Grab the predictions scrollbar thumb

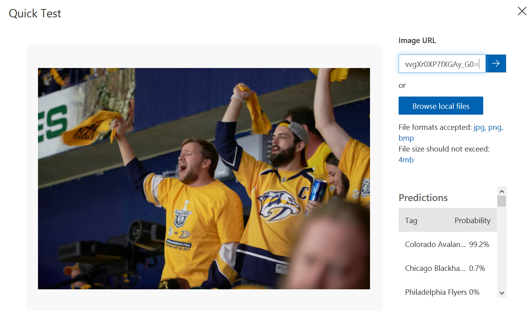tap(502, 201)
